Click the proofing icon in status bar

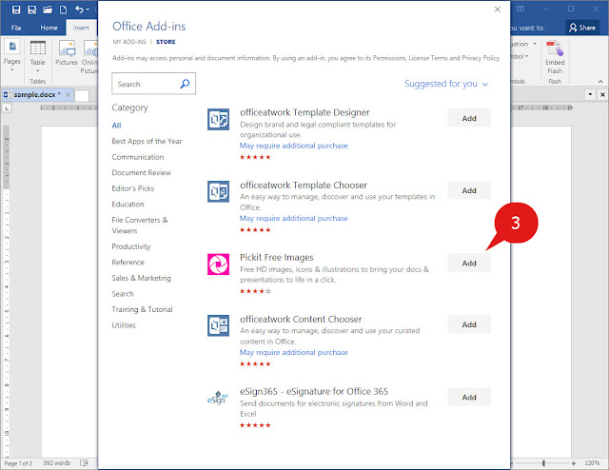click(x=85, y=462)
